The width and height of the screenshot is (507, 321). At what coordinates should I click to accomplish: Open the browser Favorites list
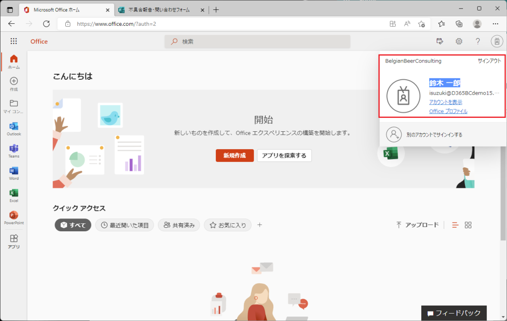[x=441, y=24]
